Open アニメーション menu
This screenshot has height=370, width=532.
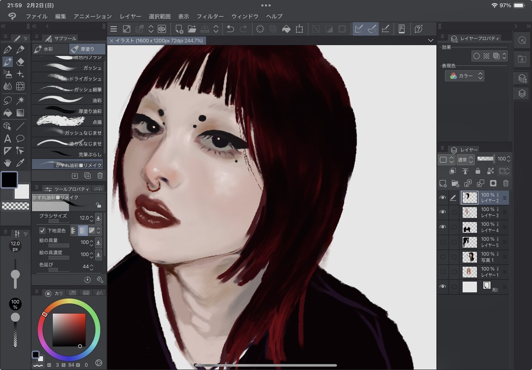coord(93,17)
